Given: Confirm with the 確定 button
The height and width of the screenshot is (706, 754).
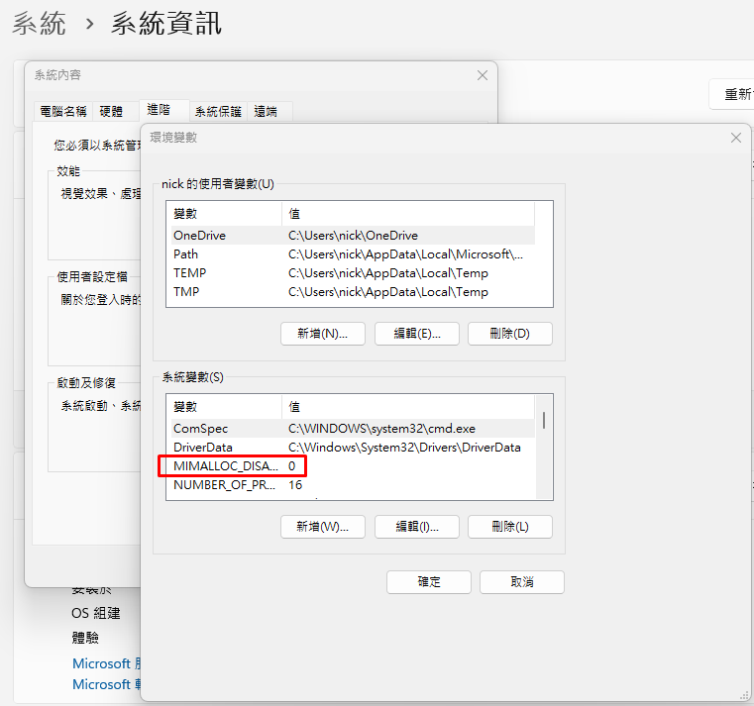Looking at the screenshot, I should (428, 582).
